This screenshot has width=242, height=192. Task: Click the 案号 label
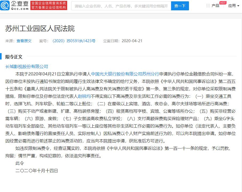click(44, 41)
